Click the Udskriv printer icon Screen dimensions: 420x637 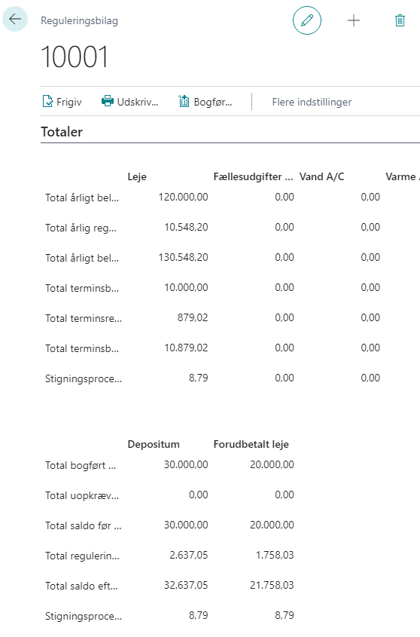[x=107, y=101]
